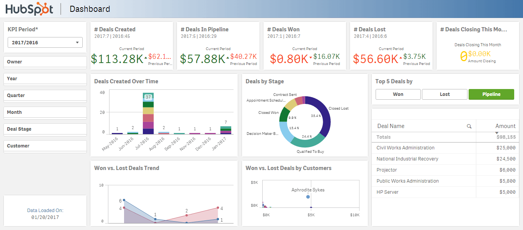Open the Month filter pane
The image size is (523, 230).
(x=45, y=112)
